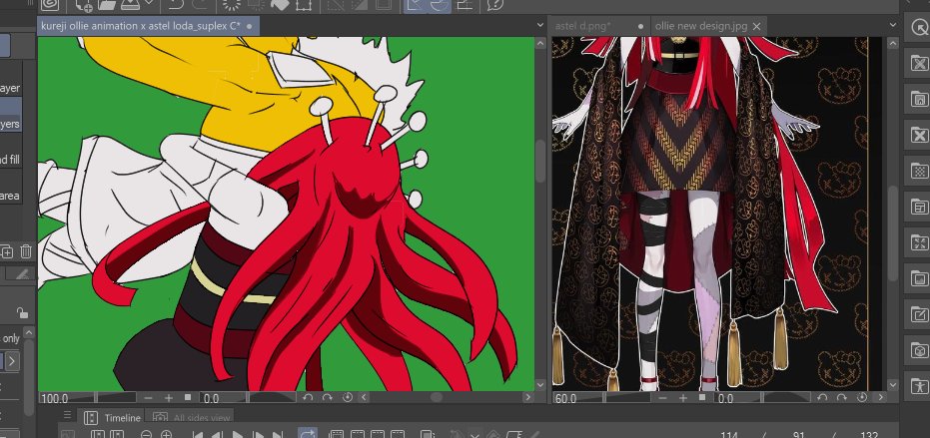Click left canvas rotation angle field 0.0
The image size is (930, 438).
[211, 398]
